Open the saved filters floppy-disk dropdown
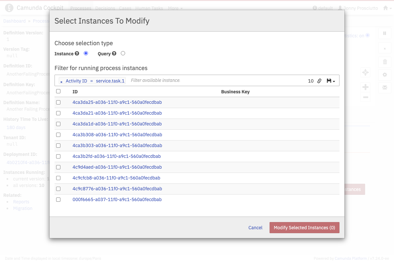The image size is (394, 262). (331, 81)
